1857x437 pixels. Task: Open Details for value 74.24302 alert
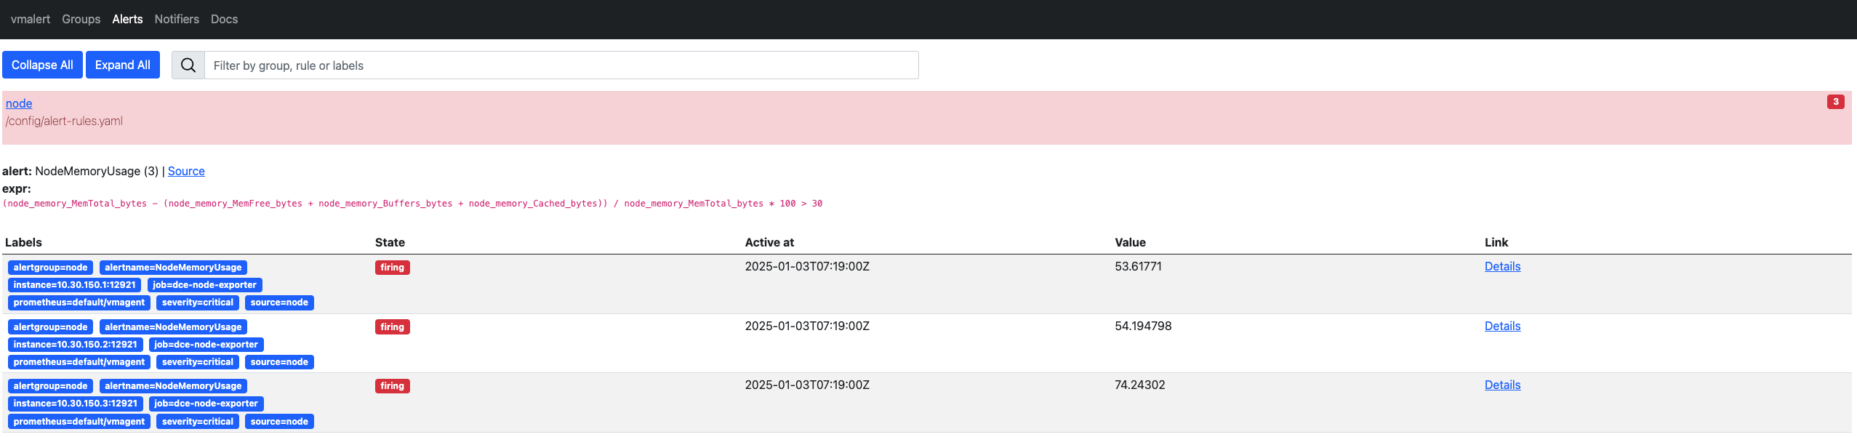point(1502,385)
